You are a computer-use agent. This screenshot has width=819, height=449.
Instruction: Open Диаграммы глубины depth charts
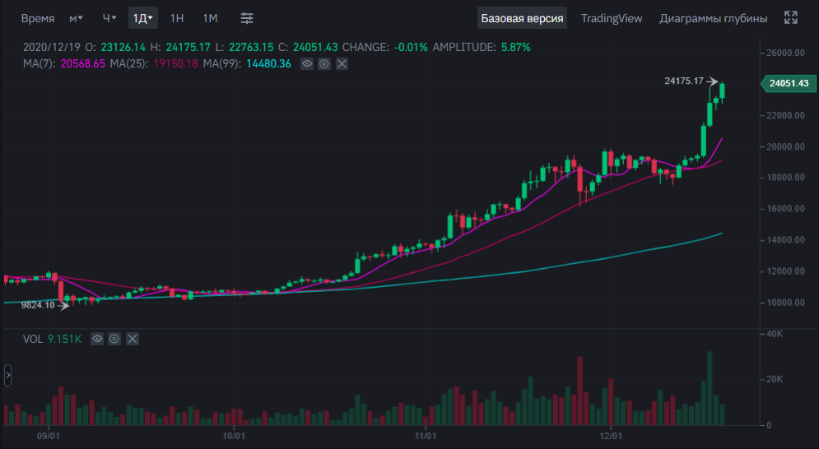pos(714,18)
